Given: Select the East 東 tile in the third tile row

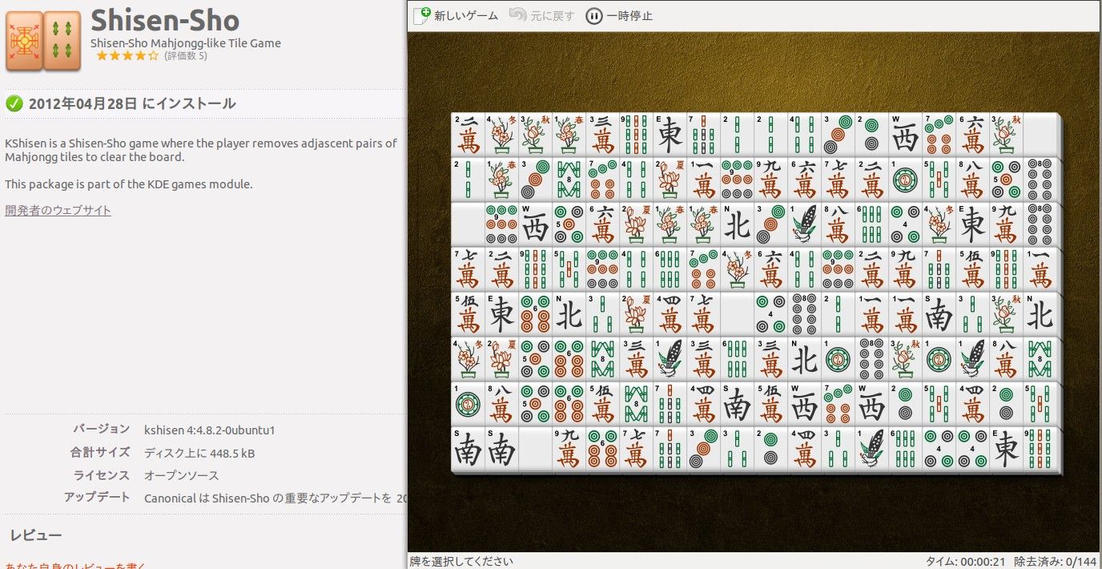Looking at the screenshot, I should [972, 224].
